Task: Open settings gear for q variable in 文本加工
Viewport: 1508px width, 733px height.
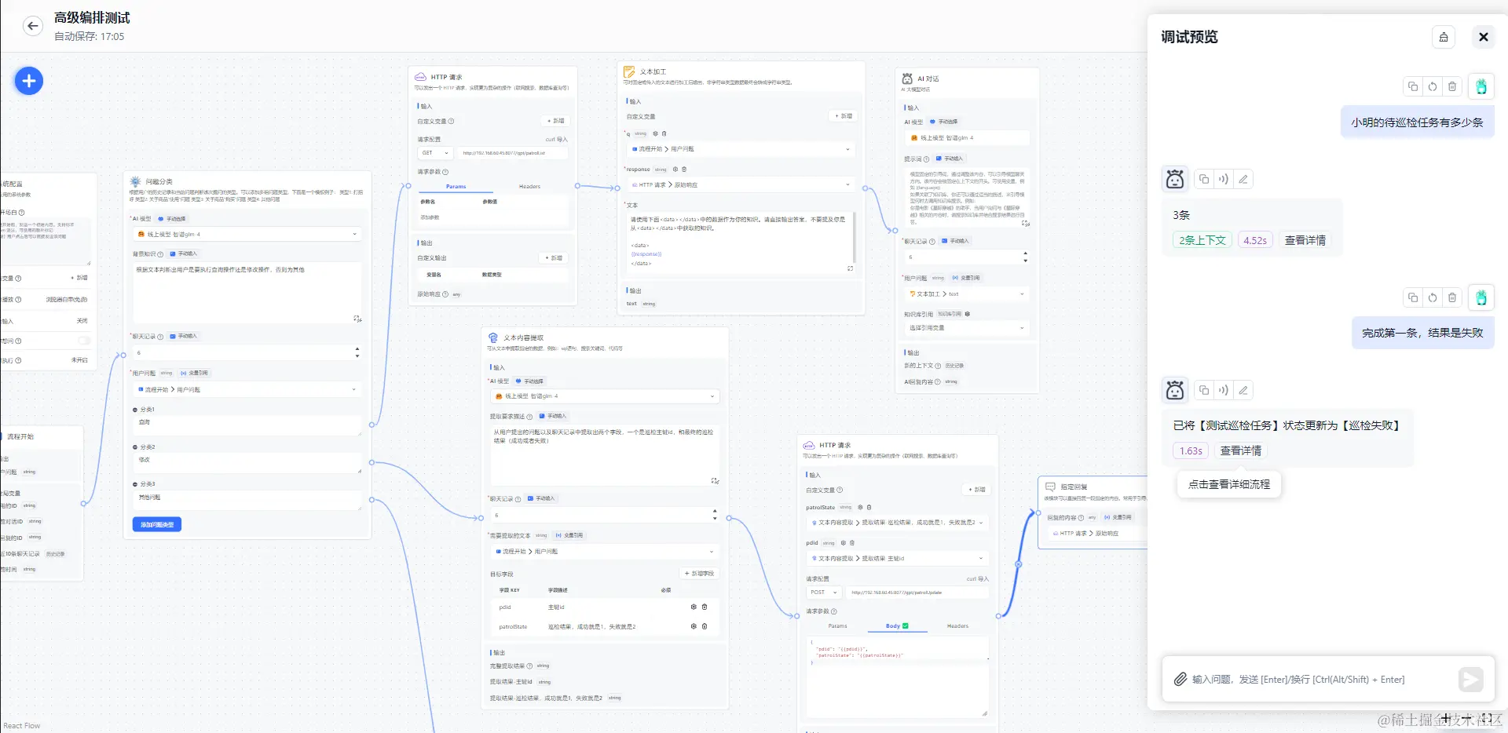Action: click(655, 133)
